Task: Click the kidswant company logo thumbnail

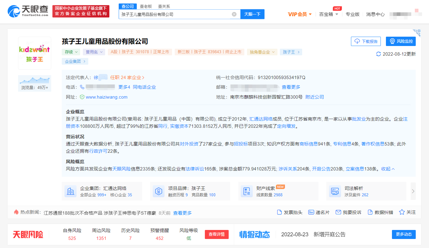Action: click(x=34, y=53)
